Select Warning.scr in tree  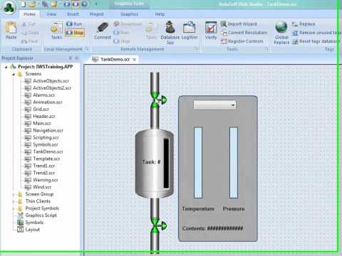[46, 180]
